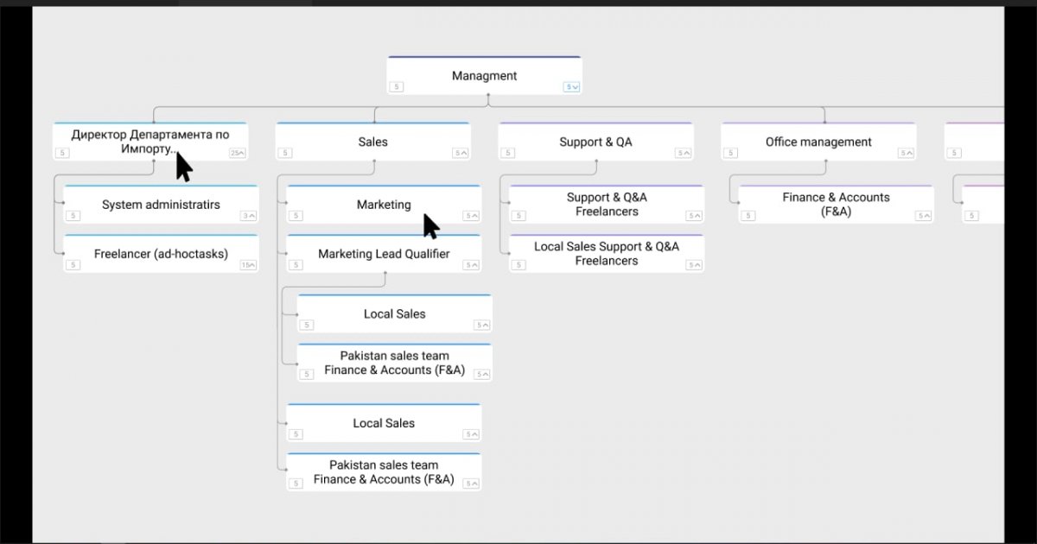
Task: Click the left 5 badge on Sales node
Action: [x=285, y=153]
